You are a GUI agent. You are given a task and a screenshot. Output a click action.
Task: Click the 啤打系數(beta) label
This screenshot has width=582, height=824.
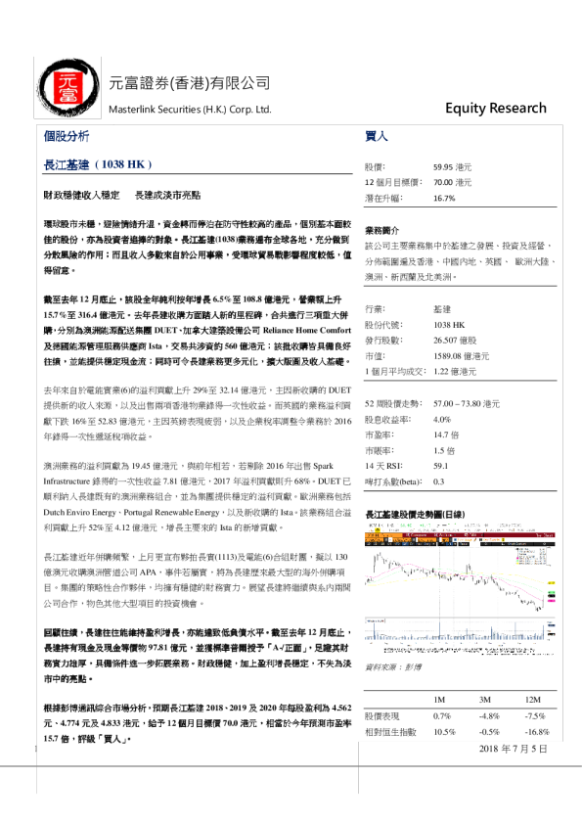point(394,481)
